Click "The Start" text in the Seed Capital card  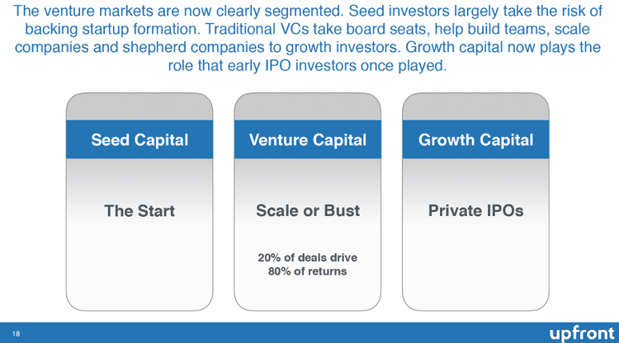tap(139, 210)
